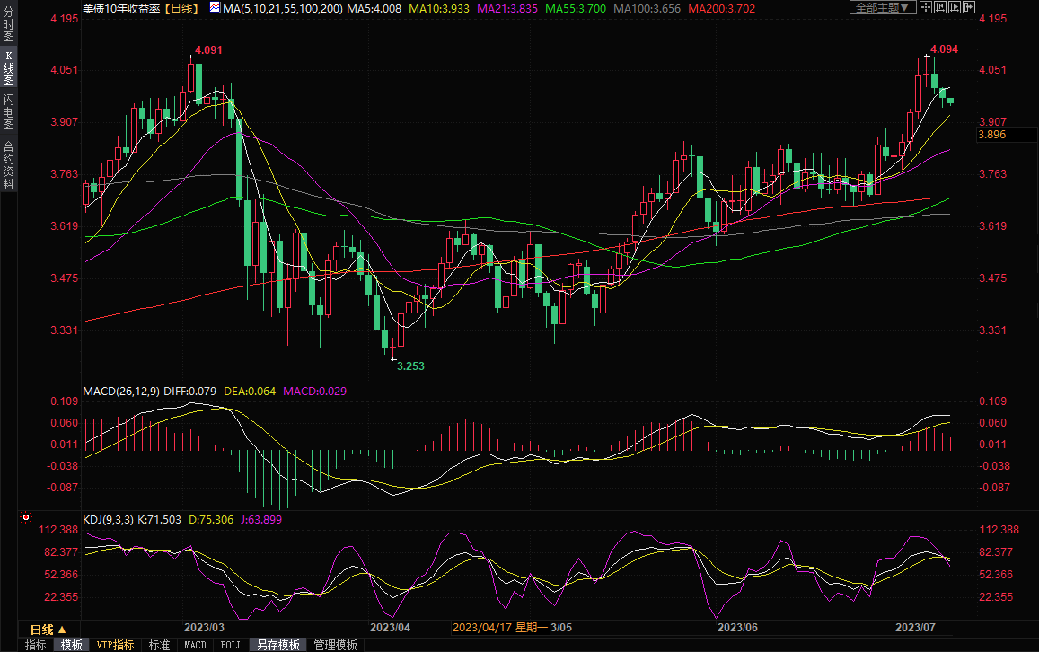Click the crosshair layout icon at top right

pyautogui.click(x=928, y=7)
